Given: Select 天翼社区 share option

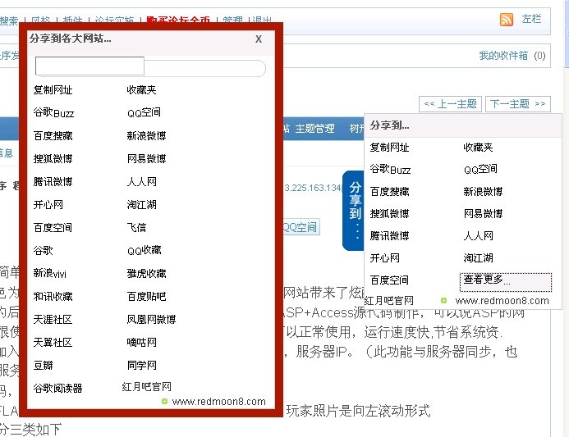Looking at the screenshot, I should (53, 342).
